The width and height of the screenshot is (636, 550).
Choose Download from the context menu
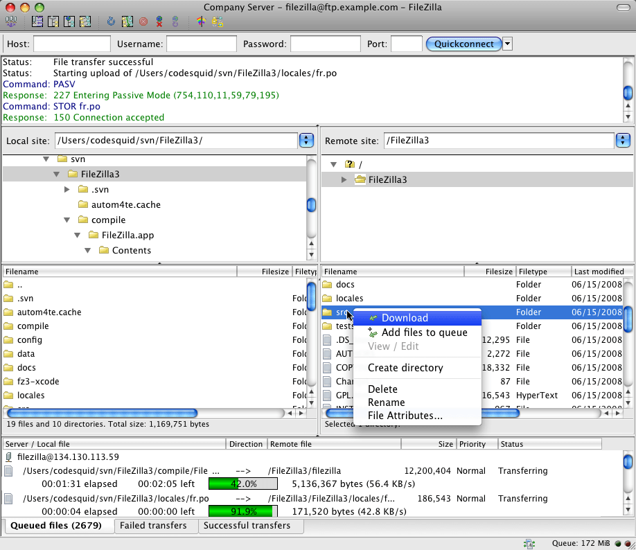[x=405, y=317]
